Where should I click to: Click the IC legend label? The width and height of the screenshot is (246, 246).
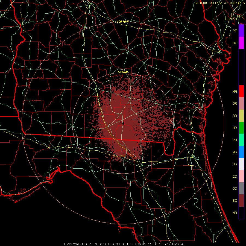[x=235, y=177]
